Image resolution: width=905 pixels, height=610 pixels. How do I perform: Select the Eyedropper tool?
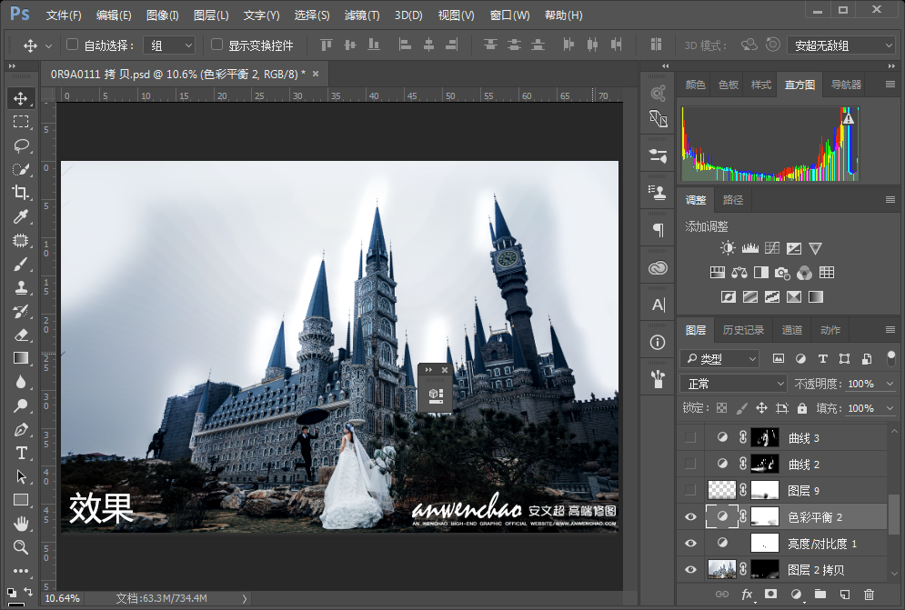(21, 216)
